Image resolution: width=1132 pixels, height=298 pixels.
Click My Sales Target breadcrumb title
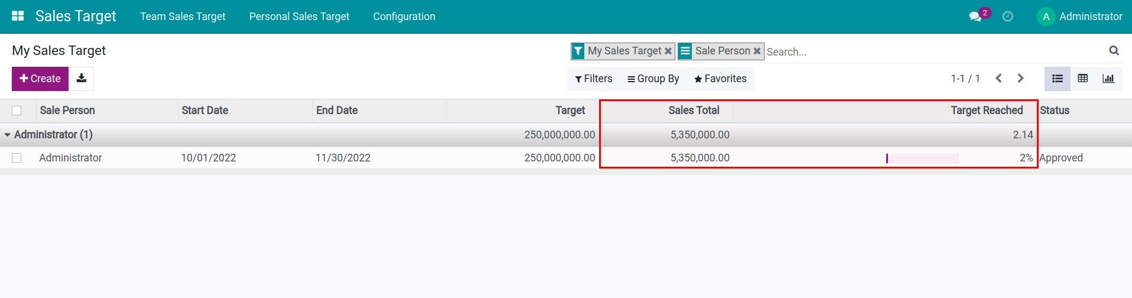58,51
